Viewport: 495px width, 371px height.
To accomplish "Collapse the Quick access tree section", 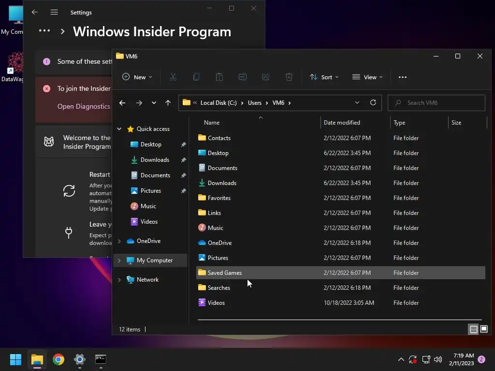I will 119,128.
